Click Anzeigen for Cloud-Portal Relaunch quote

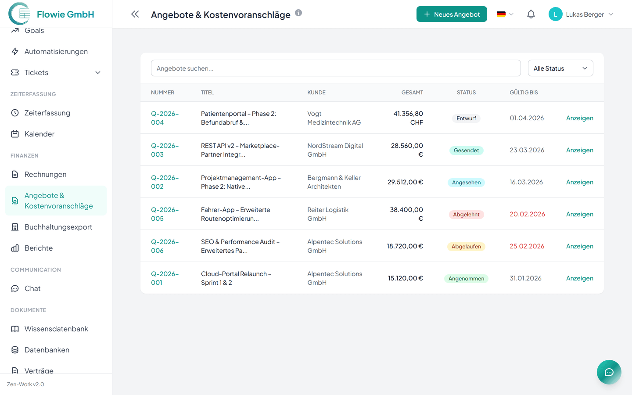tap(579, 278)
